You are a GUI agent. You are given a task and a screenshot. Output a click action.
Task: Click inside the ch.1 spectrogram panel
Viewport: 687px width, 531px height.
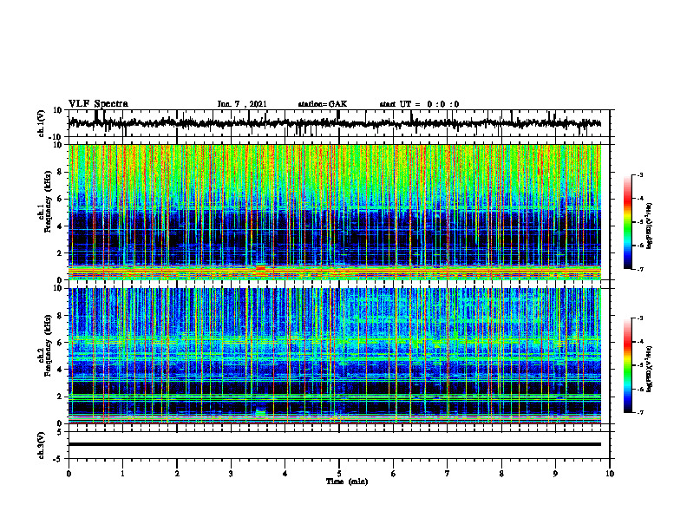[335, 212]
